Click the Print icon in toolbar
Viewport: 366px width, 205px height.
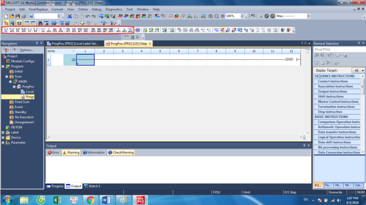(24, 16)
